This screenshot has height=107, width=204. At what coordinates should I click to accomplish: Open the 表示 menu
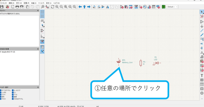tap(19, 3)
